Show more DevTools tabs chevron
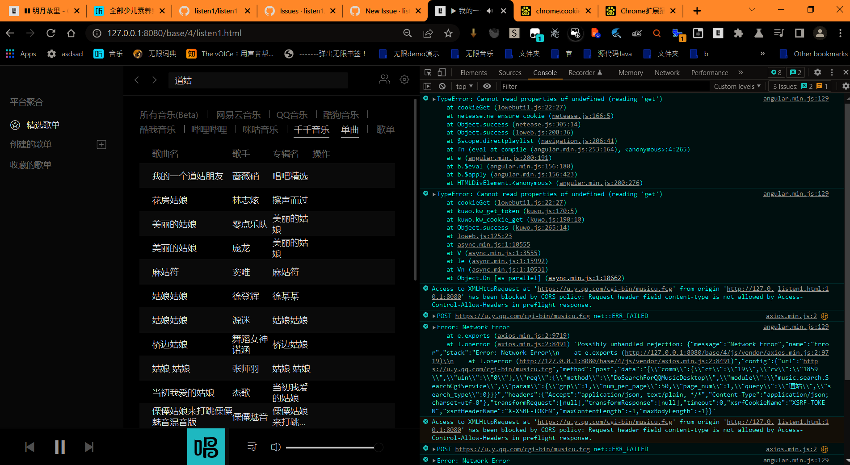850x465 pixels. tap(741, 72)
